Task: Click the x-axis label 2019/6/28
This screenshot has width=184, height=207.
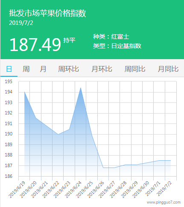Action: [x=118, y=189]
